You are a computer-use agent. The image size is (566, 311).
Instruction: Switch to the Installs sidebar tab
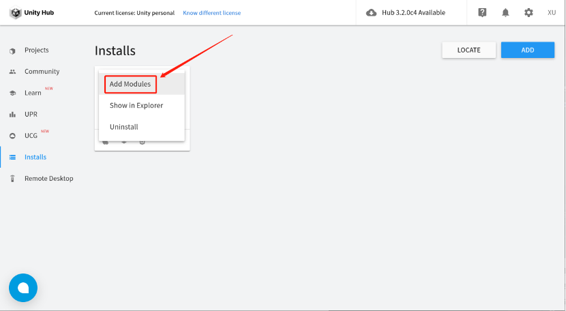35,157
